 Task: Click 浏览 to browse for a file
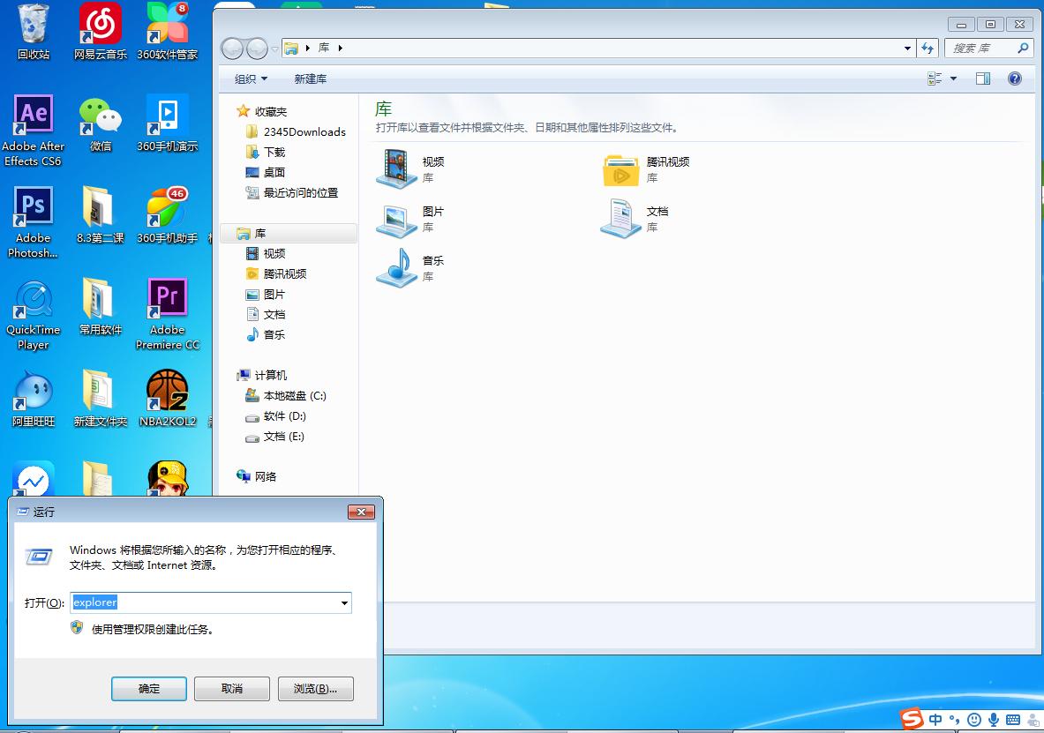315,689
